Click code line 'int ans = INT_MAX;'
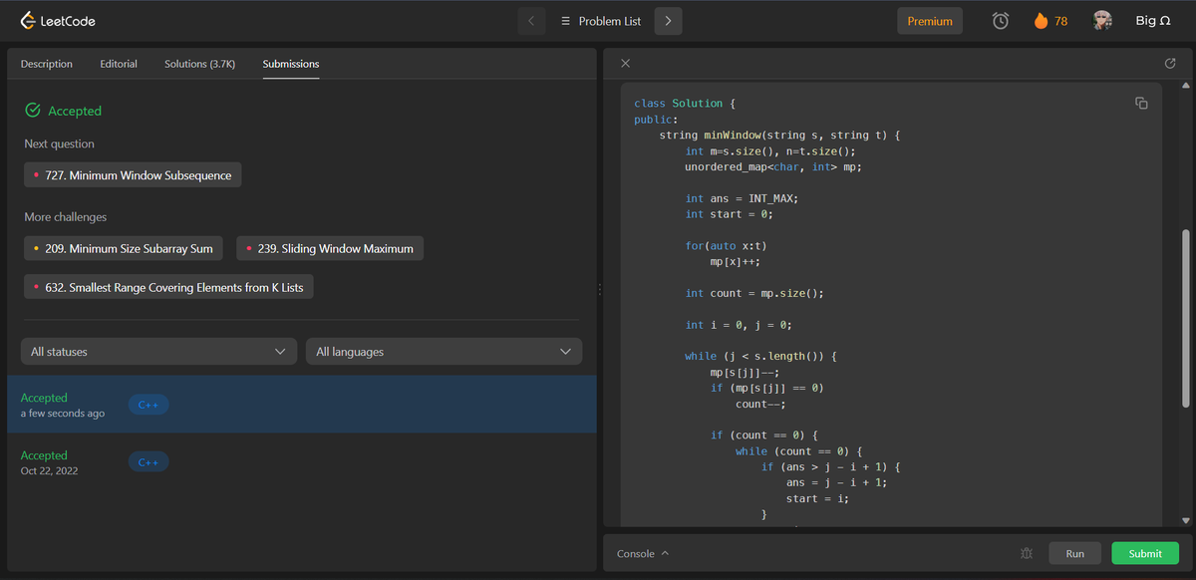This screenshot has width=1196, height=580. (x=742, y=198)
